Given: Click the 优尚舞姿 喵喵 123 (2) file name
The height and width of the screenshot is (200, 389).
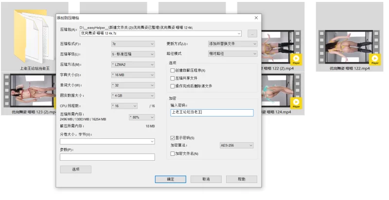Looking at the screenshot, I should point(34,112).
